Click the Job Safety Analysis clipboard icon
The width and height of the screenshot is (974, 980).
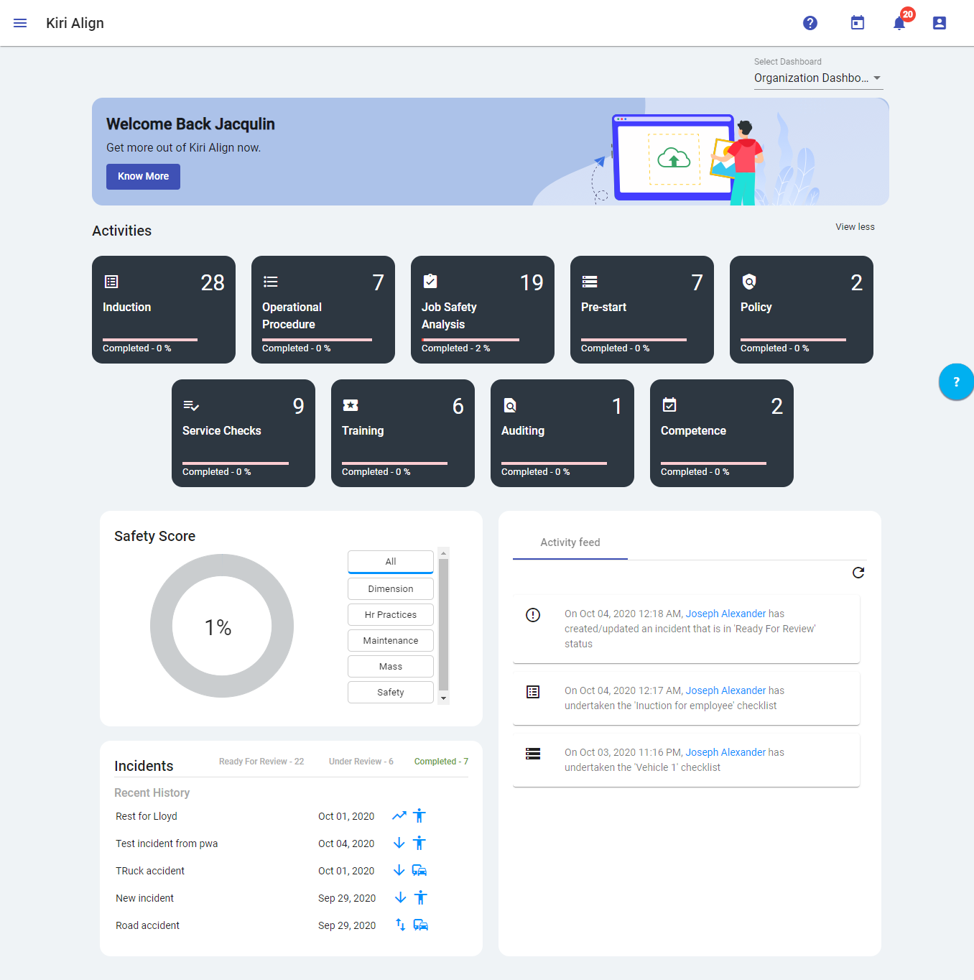click(x=430, y=281)
